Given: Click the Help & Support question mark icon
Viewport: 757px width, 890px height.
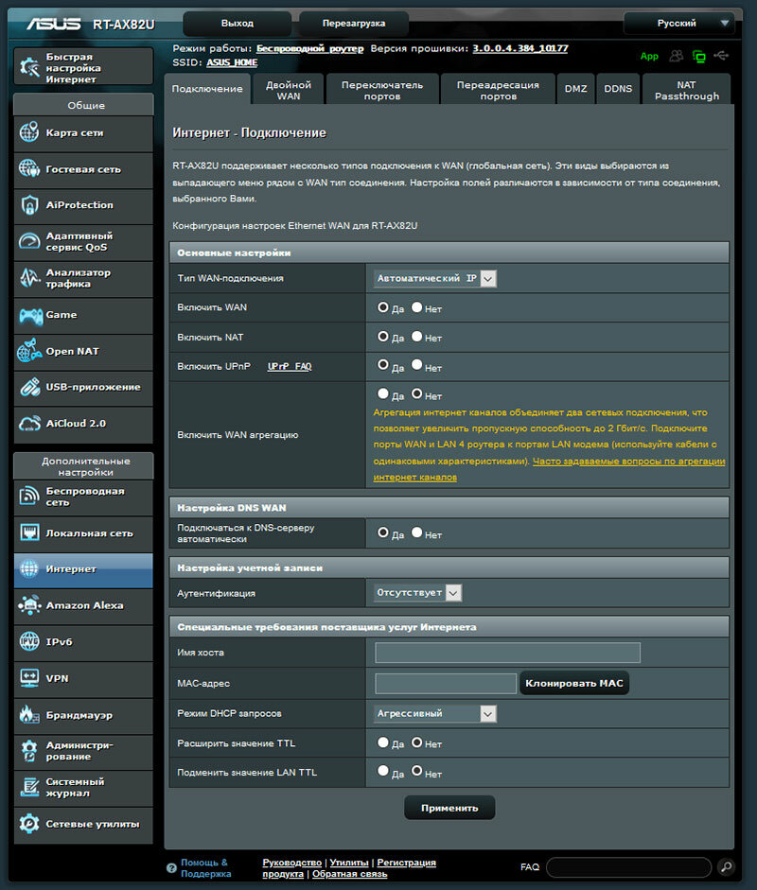Looking at the screenshot, I should [x=171, y=868].
